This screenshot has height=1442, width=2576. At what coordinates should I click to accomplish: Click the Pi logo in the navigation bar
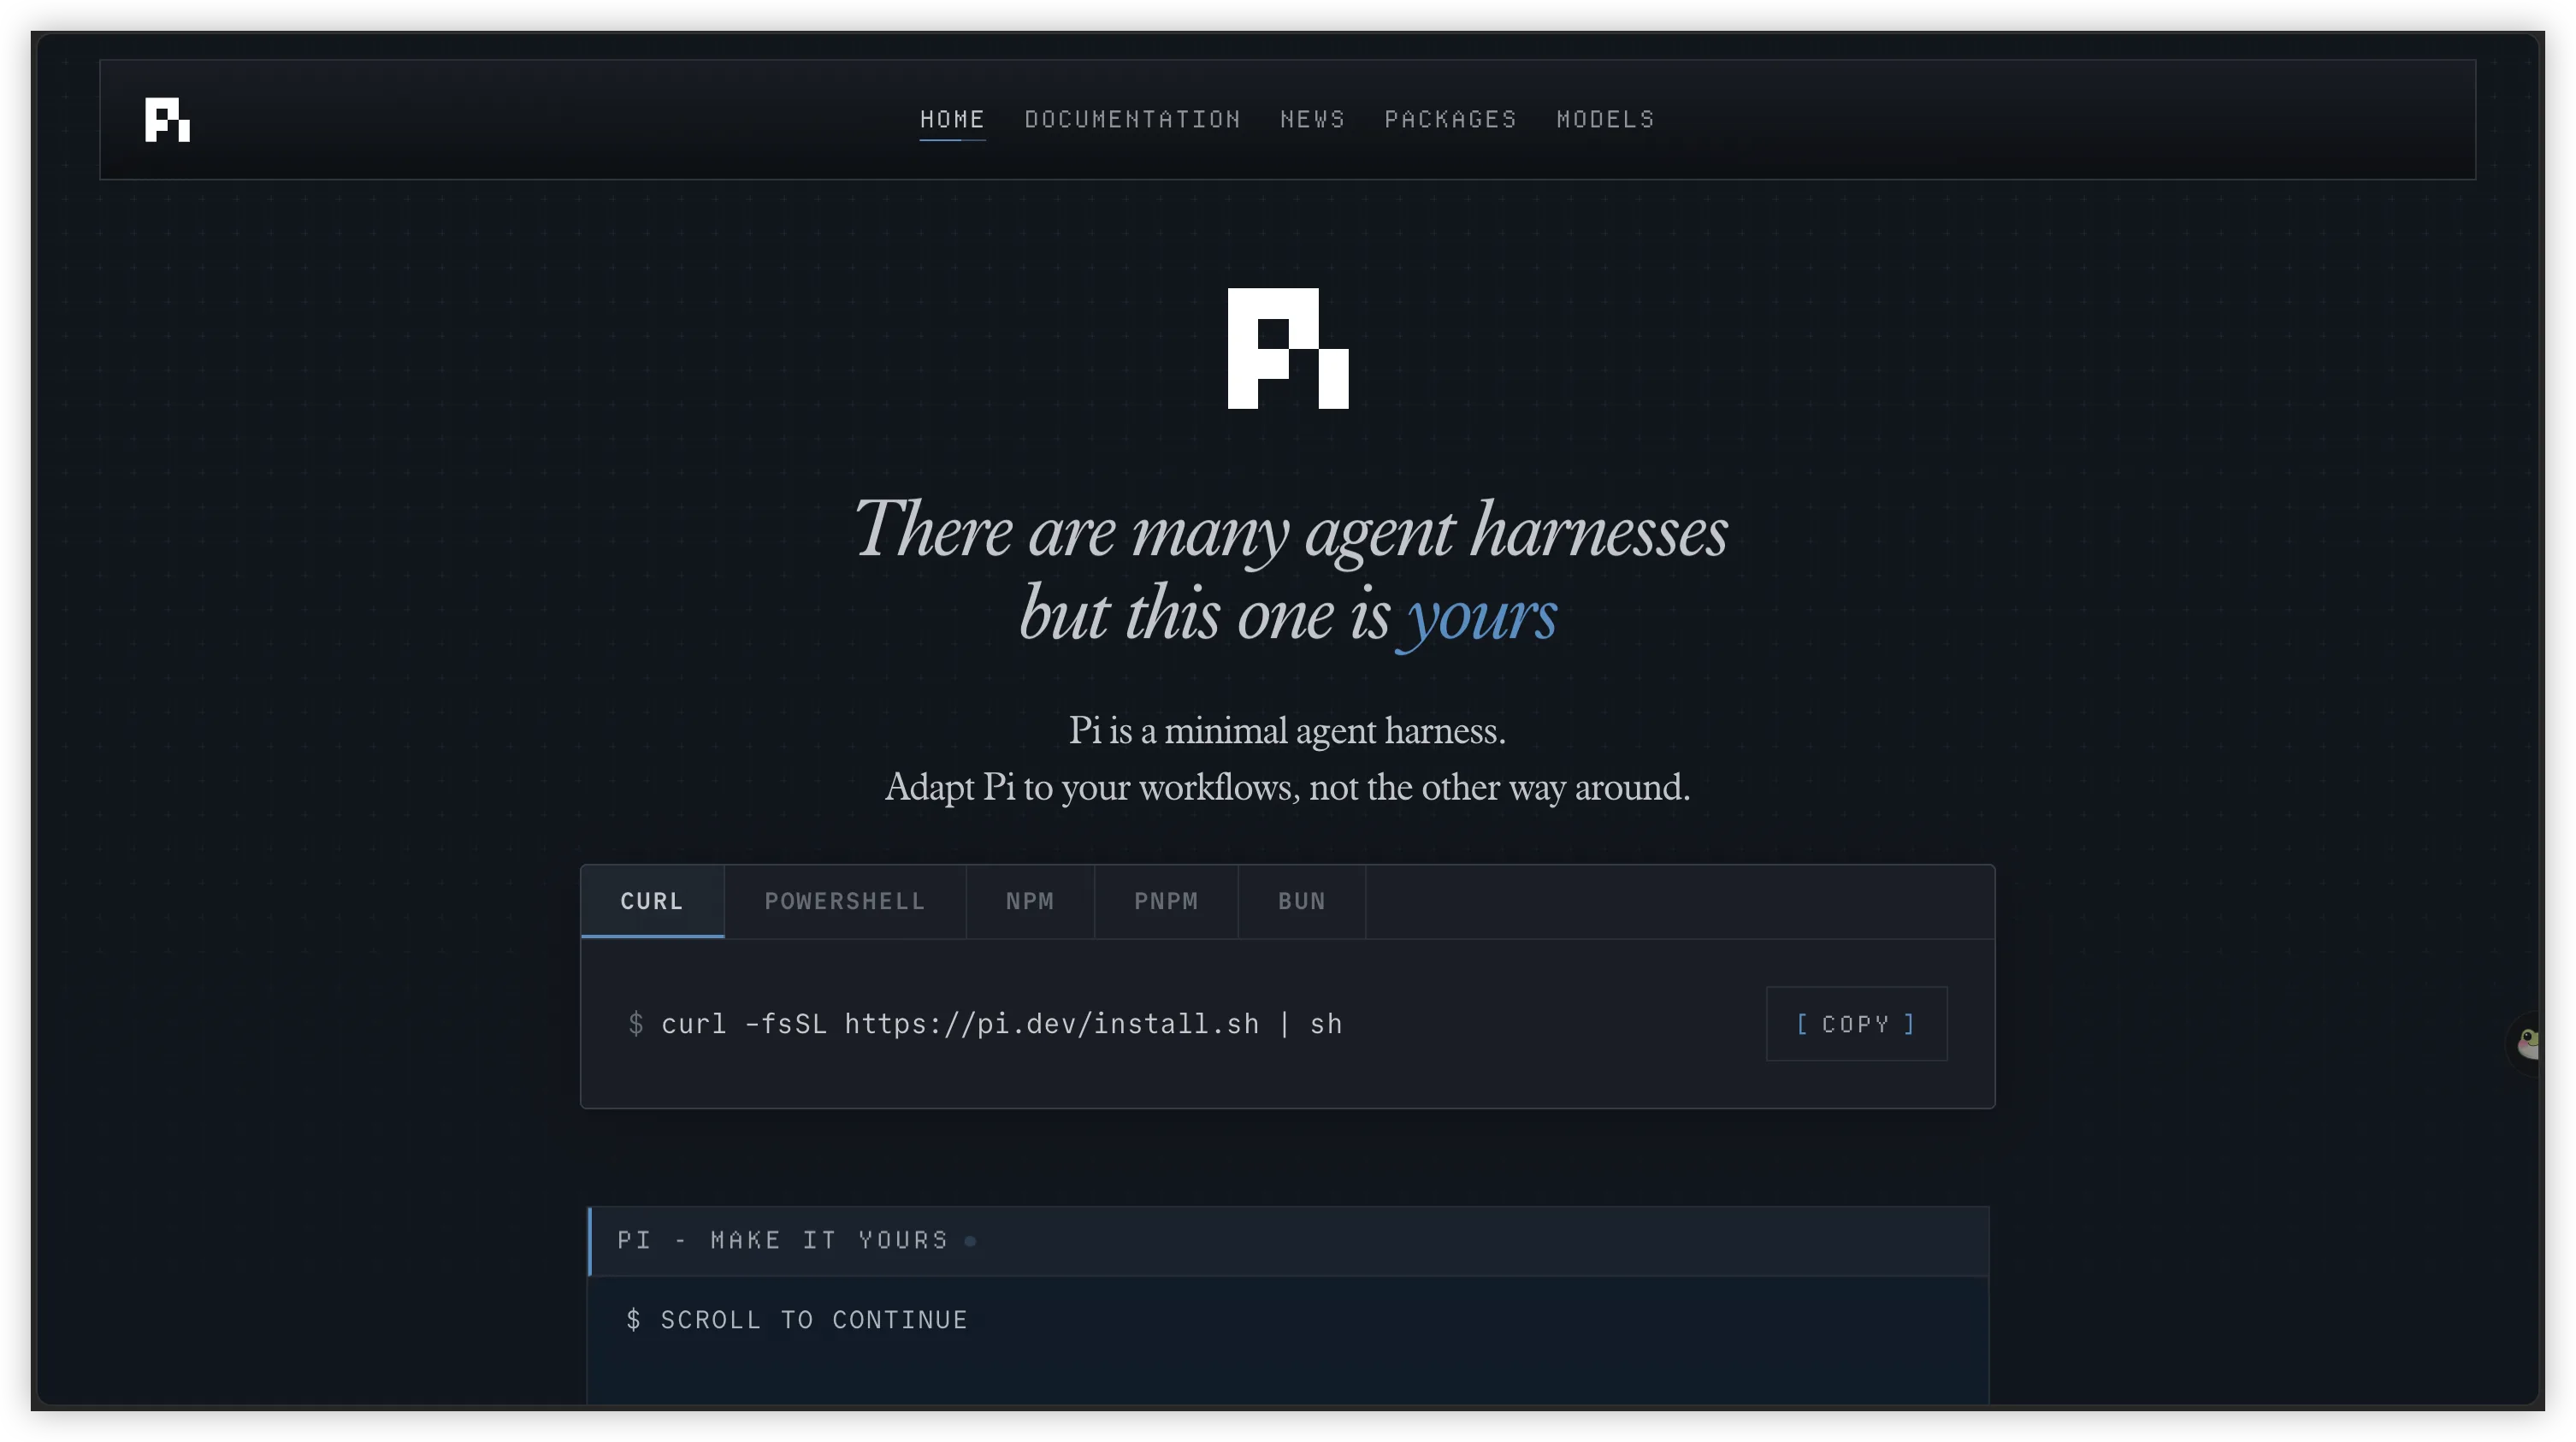167,120
